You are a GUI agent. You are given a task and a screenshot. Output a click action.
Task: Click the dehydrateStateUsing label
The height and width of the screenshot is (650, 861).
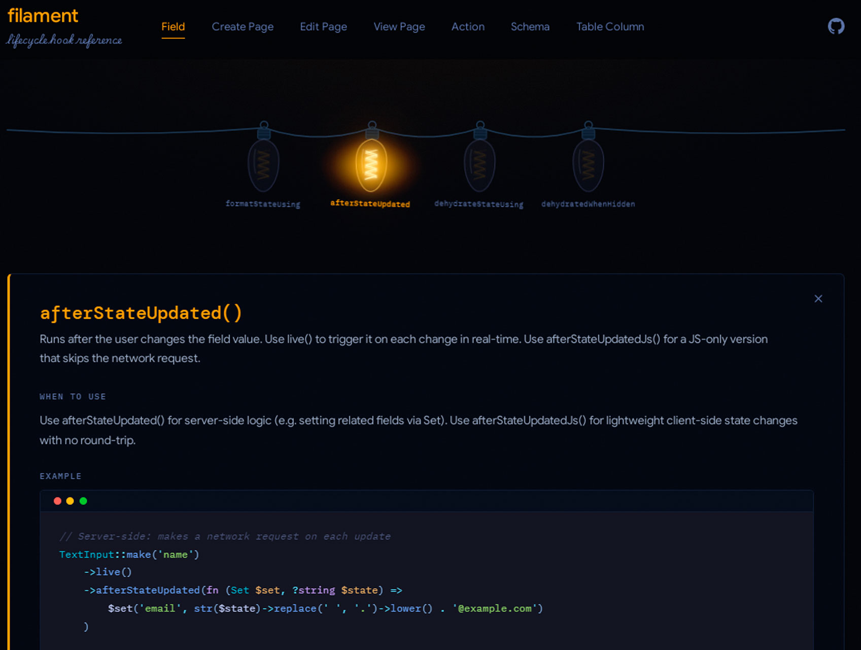[478, 204]
